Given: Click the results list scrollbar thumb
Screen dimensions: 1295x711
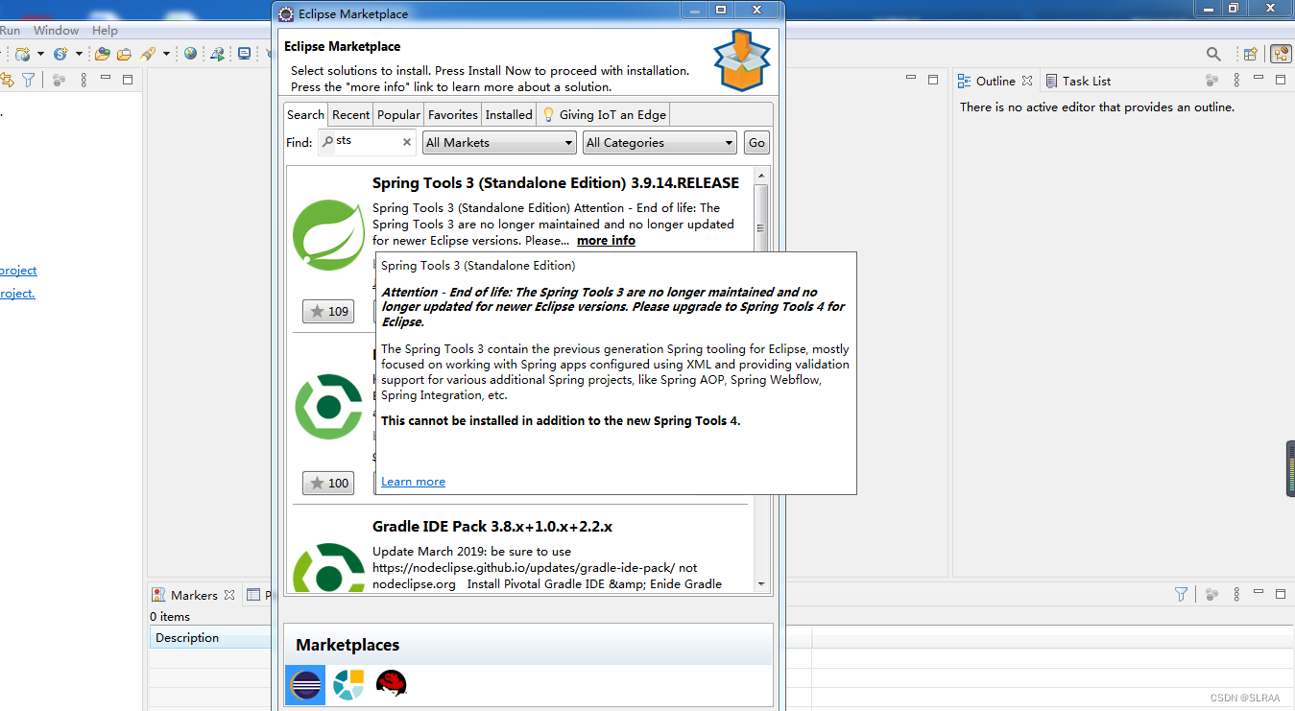Looking at the screenshot, I should [761, 228].
